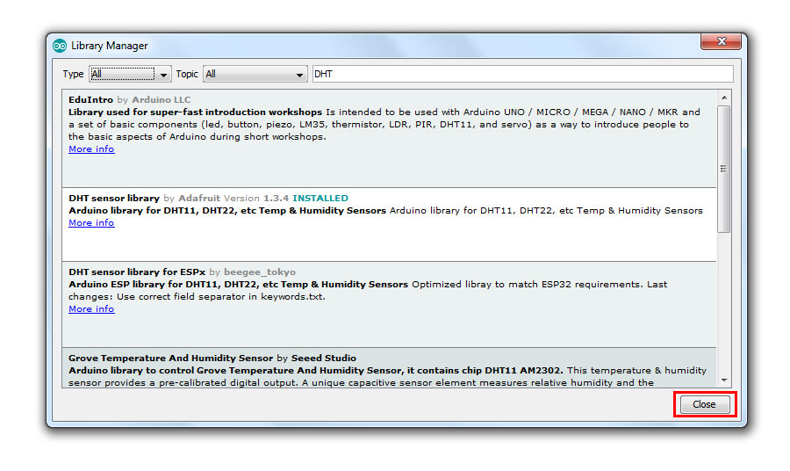The width and height of the screenshot is (790, 471).
Task: Select the Grove Temperature And Humidity Sensor title
Action: point(171,358)
